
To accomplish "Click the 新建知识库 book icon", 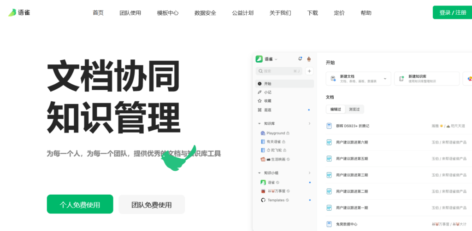I will pyautogui.click(x=401, y=79).
